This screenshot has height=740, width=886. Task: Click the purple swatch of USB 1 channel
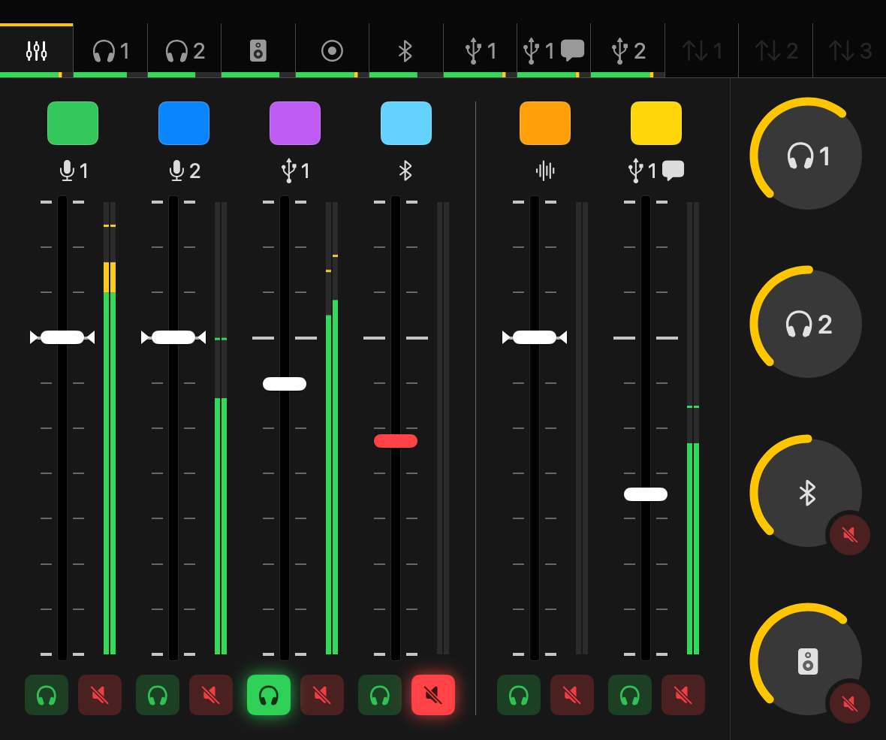[x=295, y=123]
